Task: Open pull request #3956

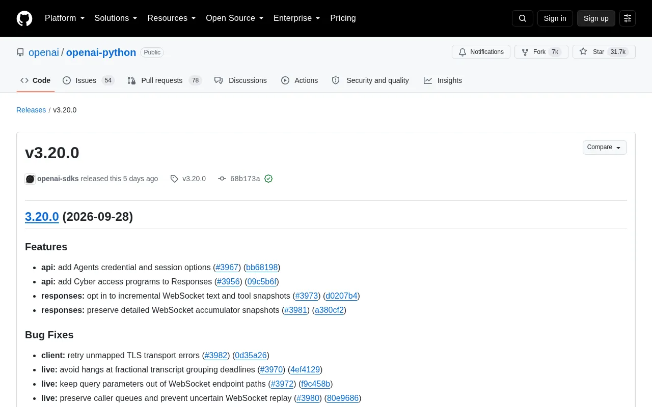Action: point(228,281)
